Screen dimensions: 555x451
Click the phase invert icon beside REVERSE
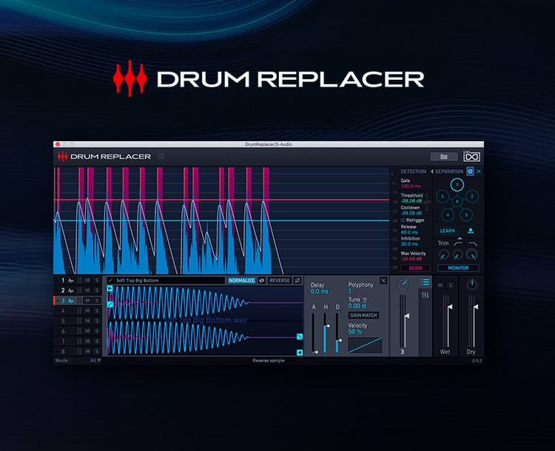tap(297, 280)
